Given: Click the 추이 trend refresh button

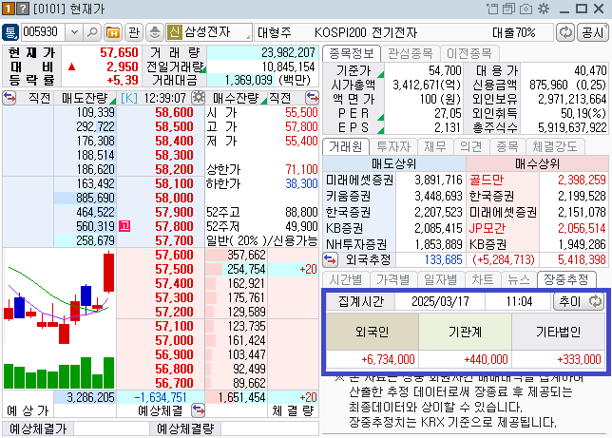Looking at the screenshot, I should point(579,301).
